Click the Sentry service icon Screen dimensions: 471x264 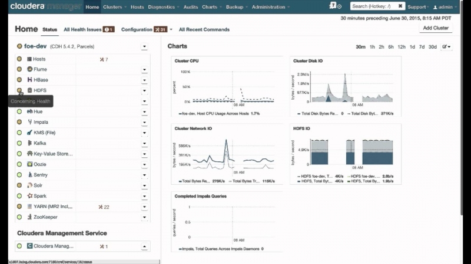click(29, 174)
